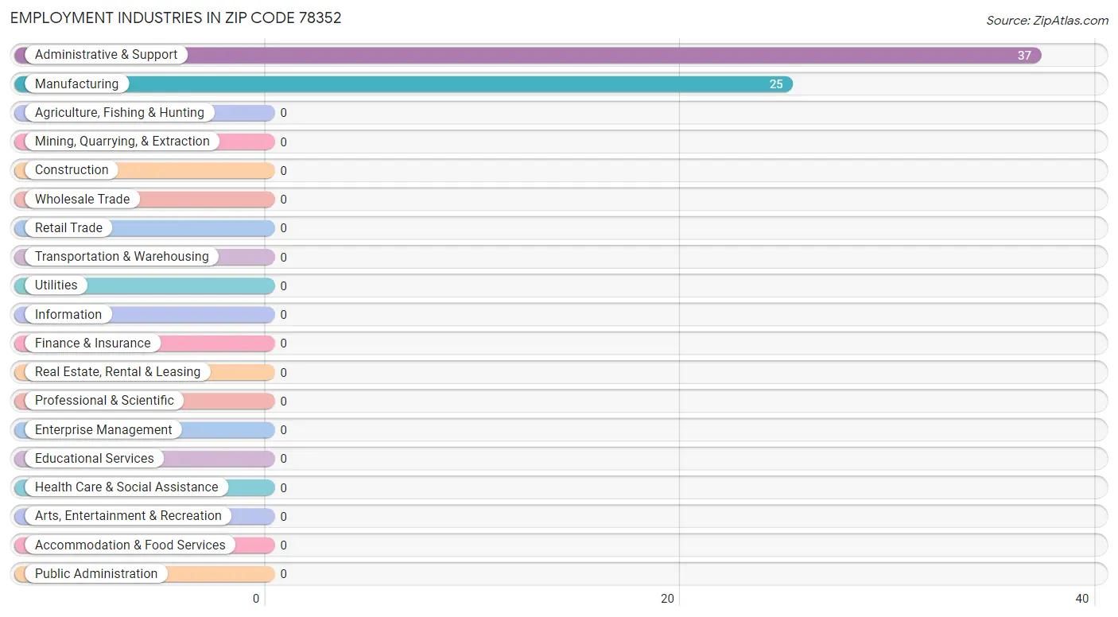Click Accommodation & Food Services label
1118x617 pixels.
[130, 545]
